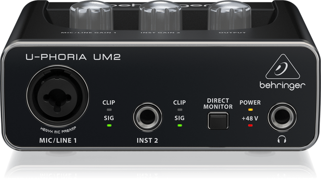
Task: Click the behringer brand wordmark
Action: (x=282, y=84)
